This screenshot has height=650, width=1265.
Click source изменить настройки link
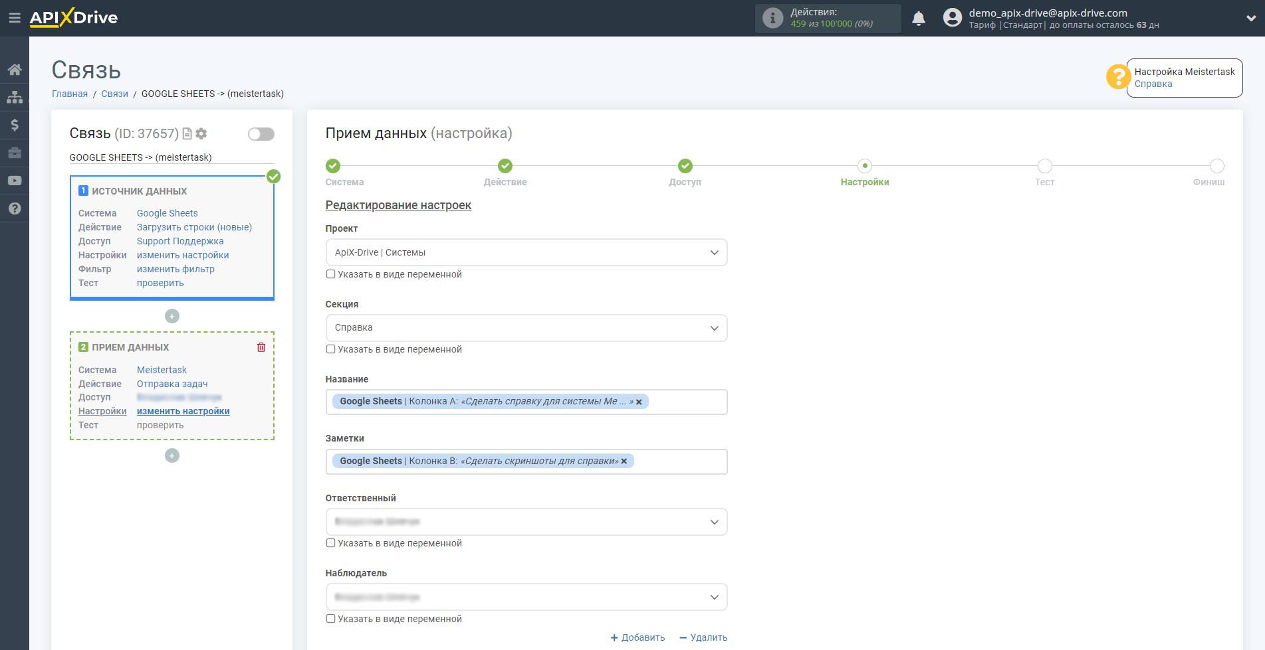click(x=183, y=255)
